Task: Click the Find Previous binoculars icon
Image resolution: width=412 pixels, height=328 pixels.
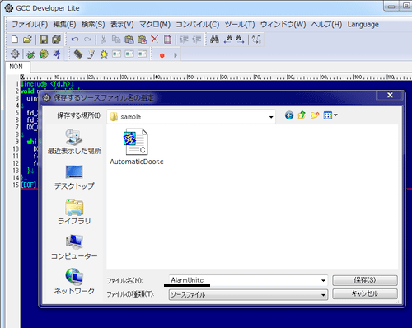Action: 228,40
